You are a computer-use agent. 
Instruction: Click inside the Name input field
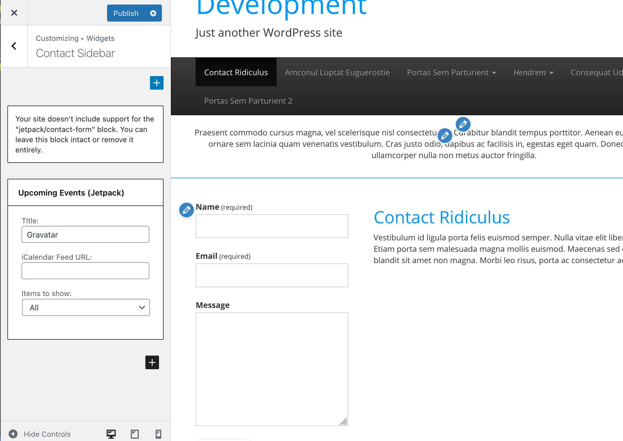(271, 226)
